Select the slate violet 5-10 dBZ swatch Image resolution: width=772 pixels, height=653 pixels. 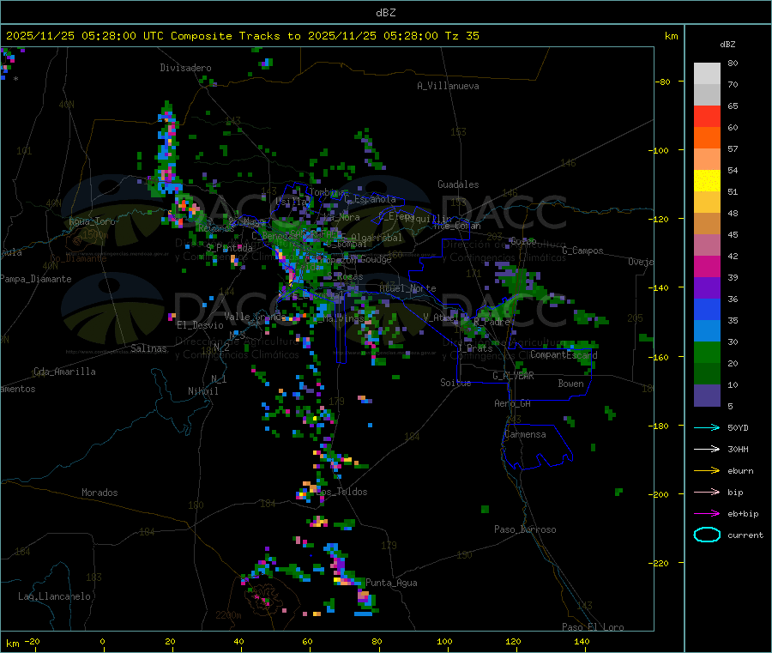(707, 396)
